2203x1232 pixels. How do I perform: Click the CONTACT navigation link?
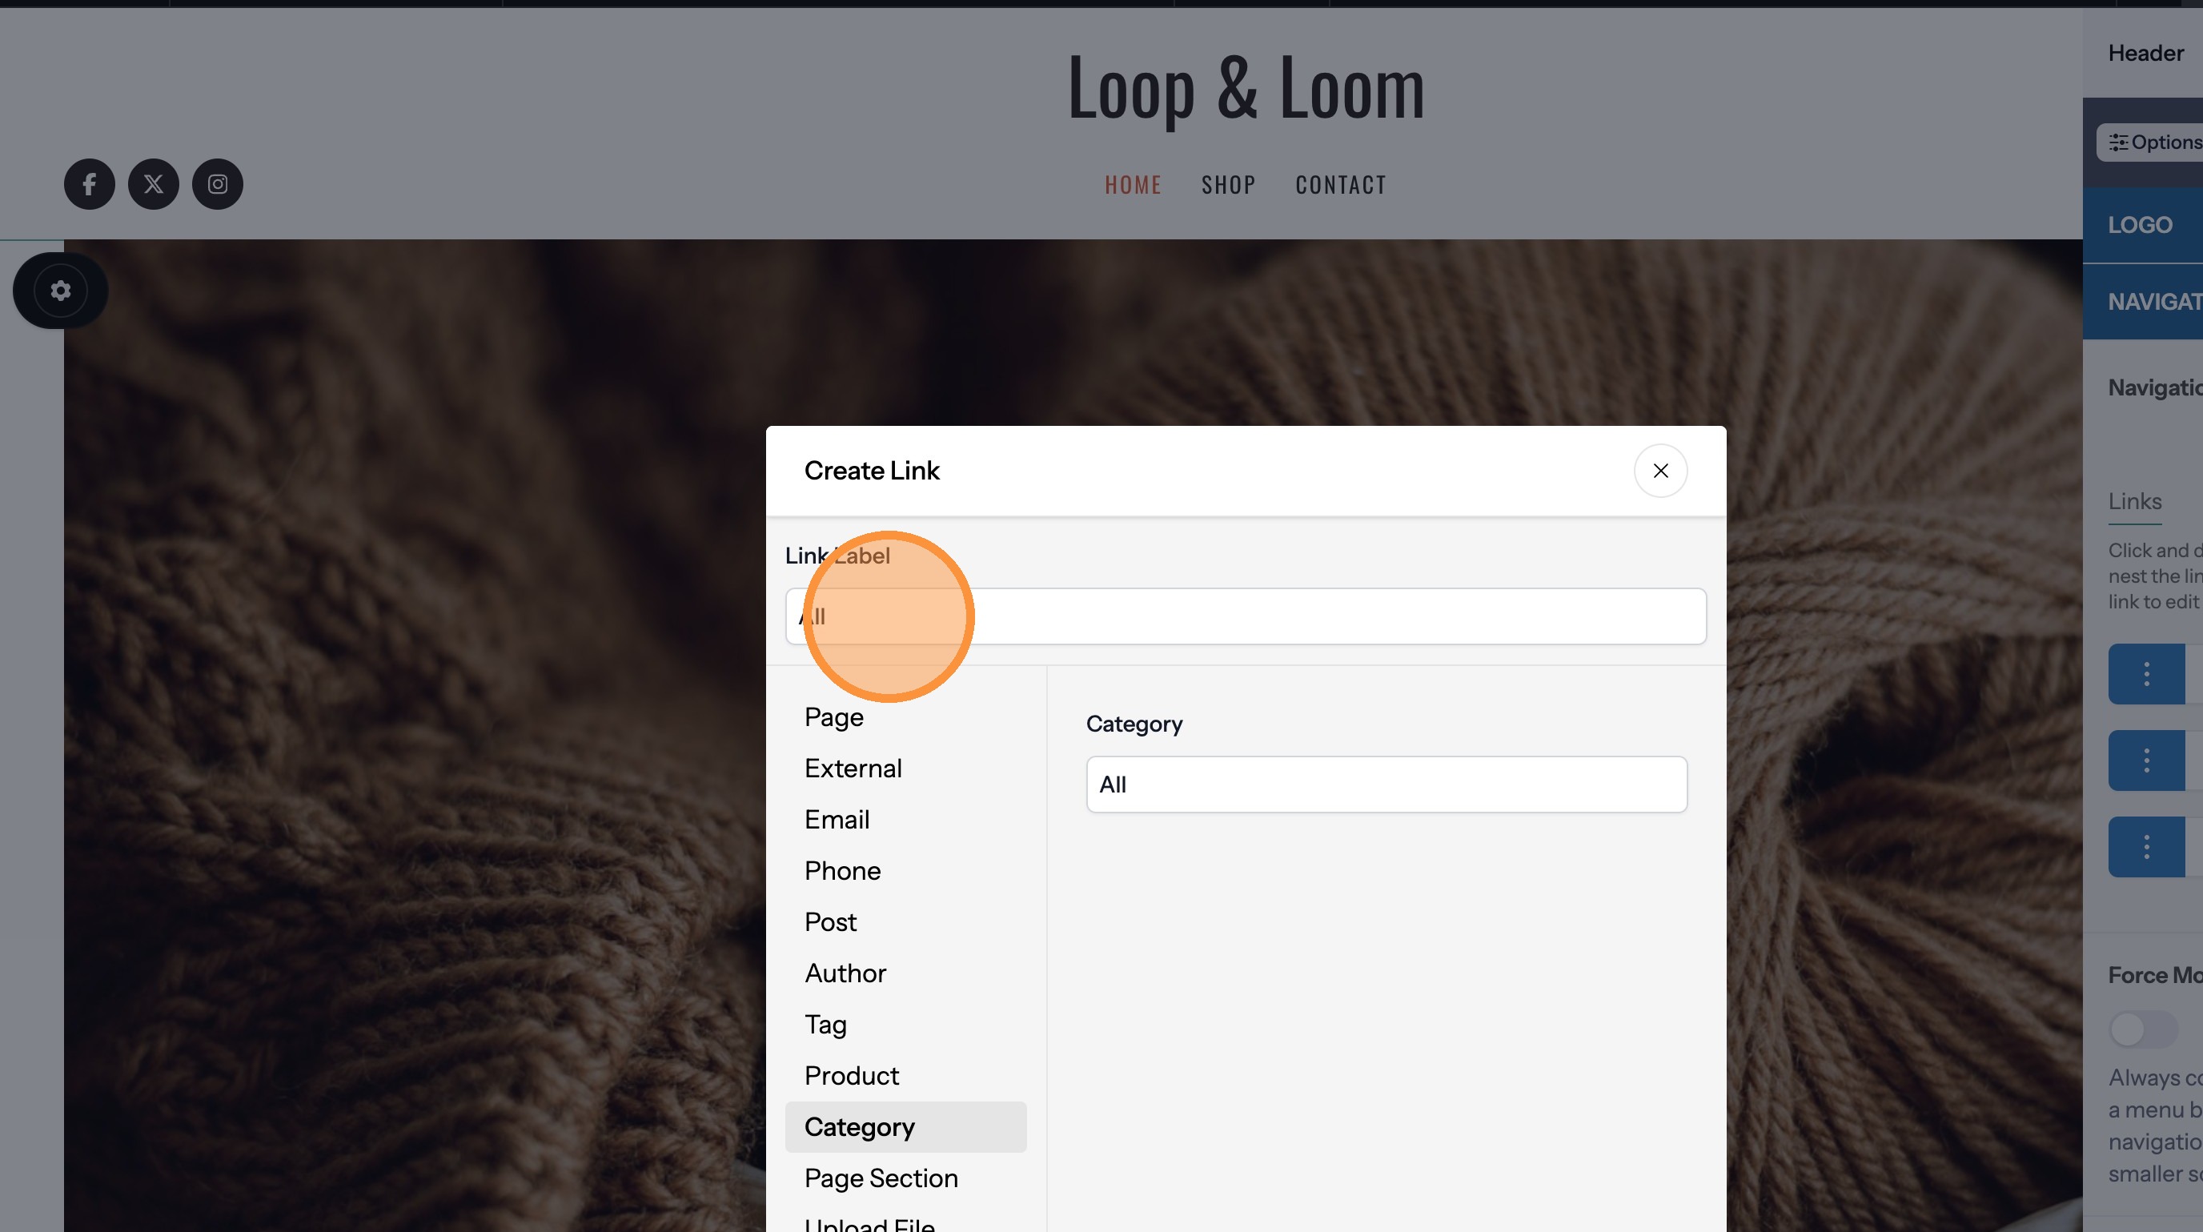coord(1340,185)
